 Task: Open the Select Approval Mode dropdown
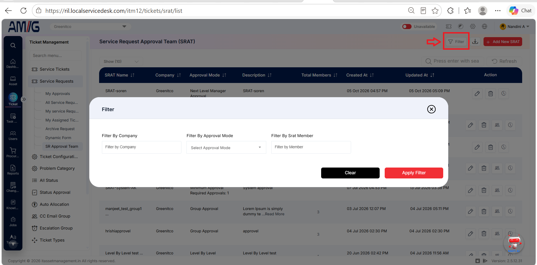click(x=226, y=147)
